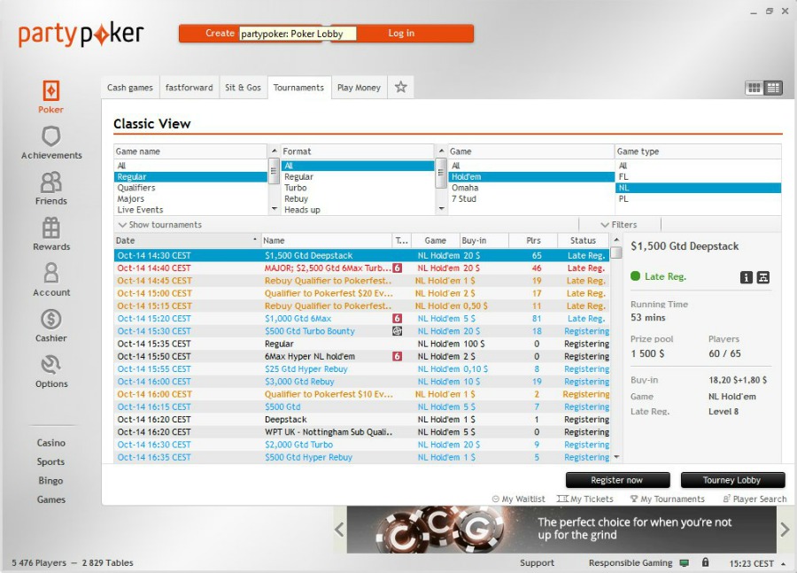The width and height of the screenshot is (797, 573).
Task: Click the Format list down arrow
Action: (x=441, y=209)
